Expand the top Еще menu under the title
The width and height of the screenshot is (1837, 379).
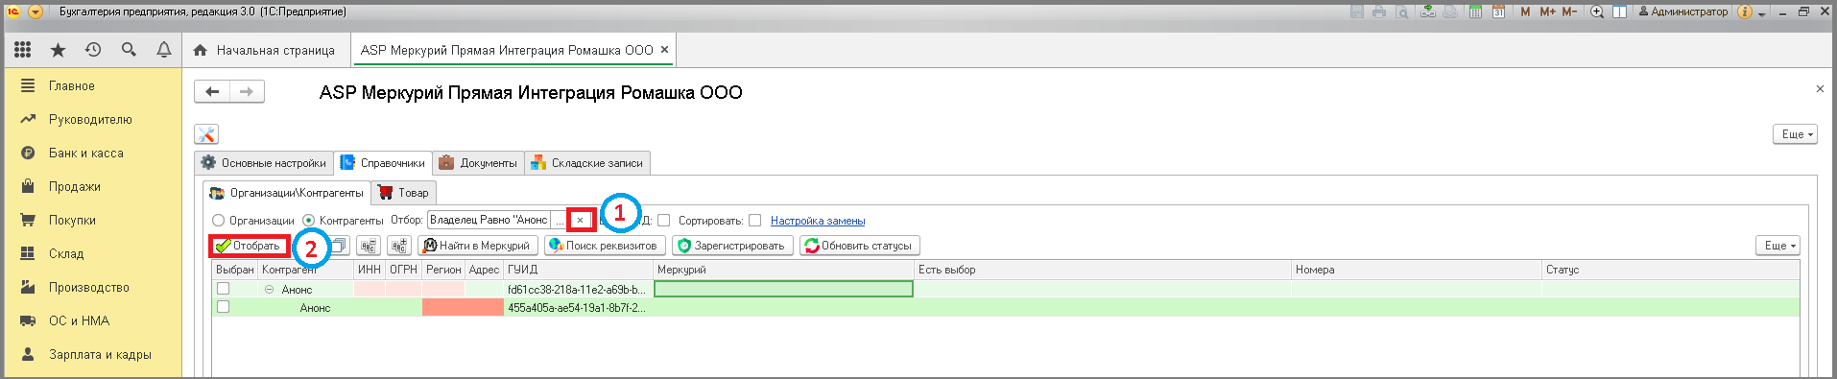(x=1795, y=134)
